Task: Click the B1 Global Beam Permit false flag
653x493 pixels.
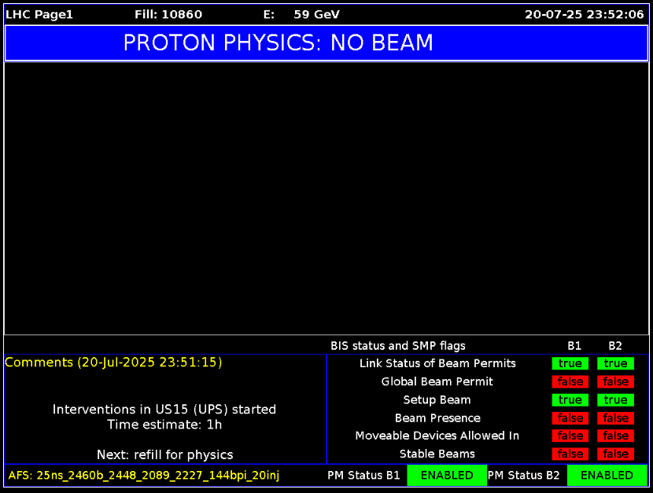Action: pyautogui.click(x=570, y=381)
